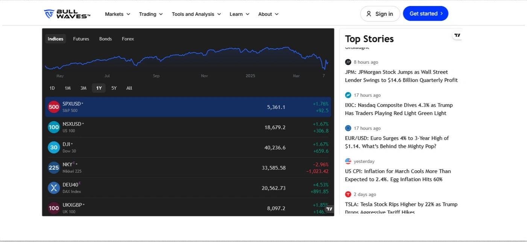
Task: Expand the Learn menu
Action: click(239, 14)
